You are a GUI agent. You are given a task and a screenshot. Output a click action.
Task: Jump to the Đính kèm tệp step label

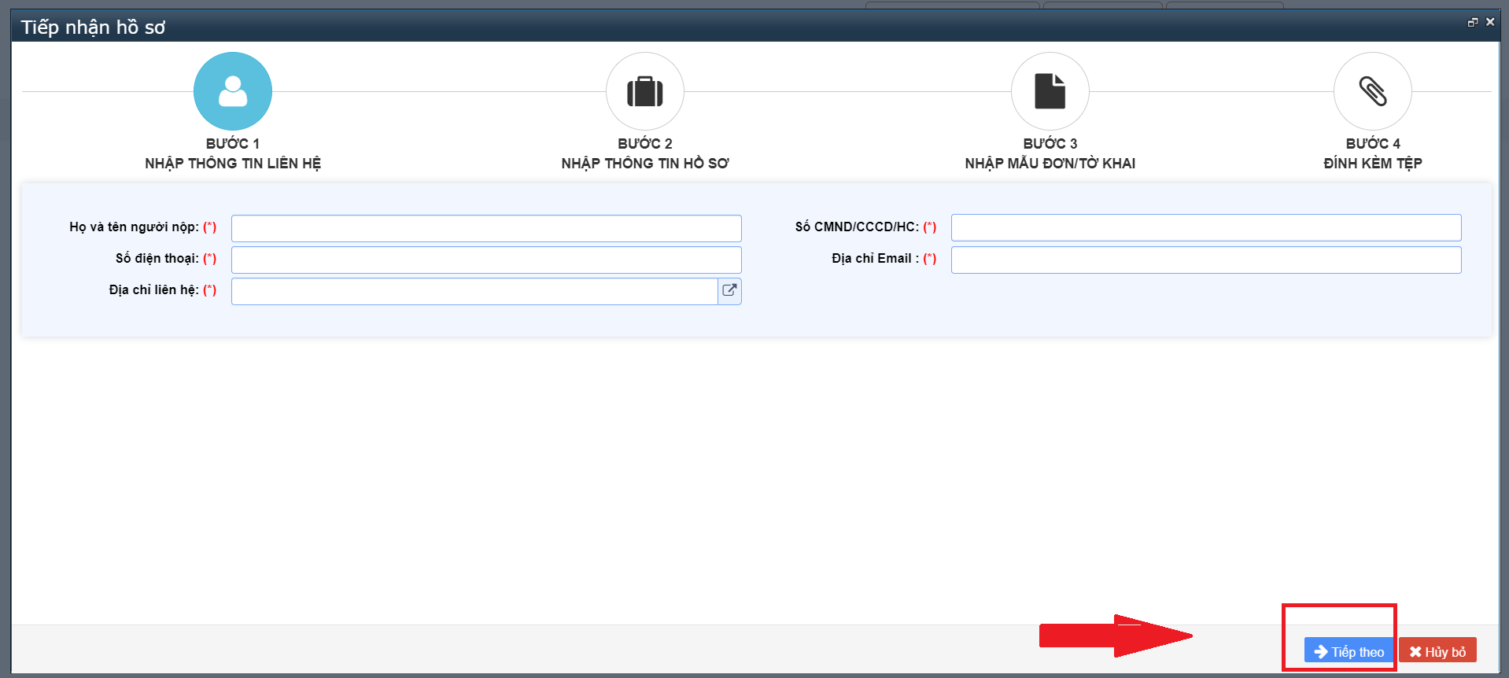[1372, 163]
